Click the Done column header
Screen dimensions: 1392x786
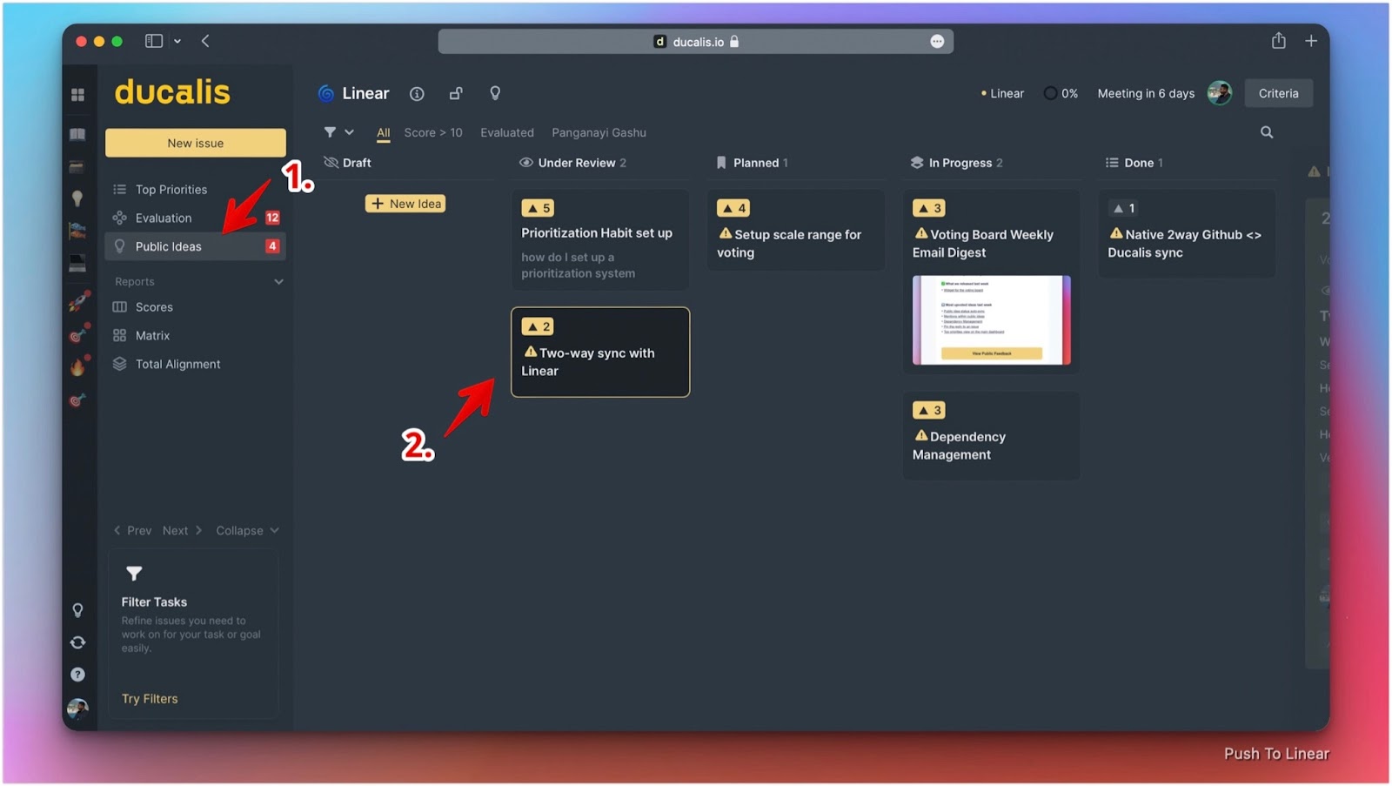click(1134, 163)
